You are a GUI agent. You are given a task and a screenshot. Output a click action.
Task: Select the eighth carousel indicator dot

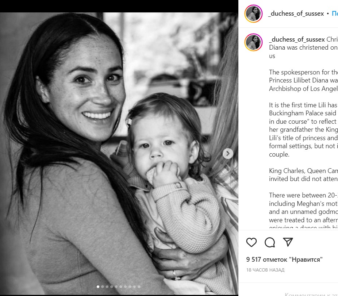pos(130,287)
